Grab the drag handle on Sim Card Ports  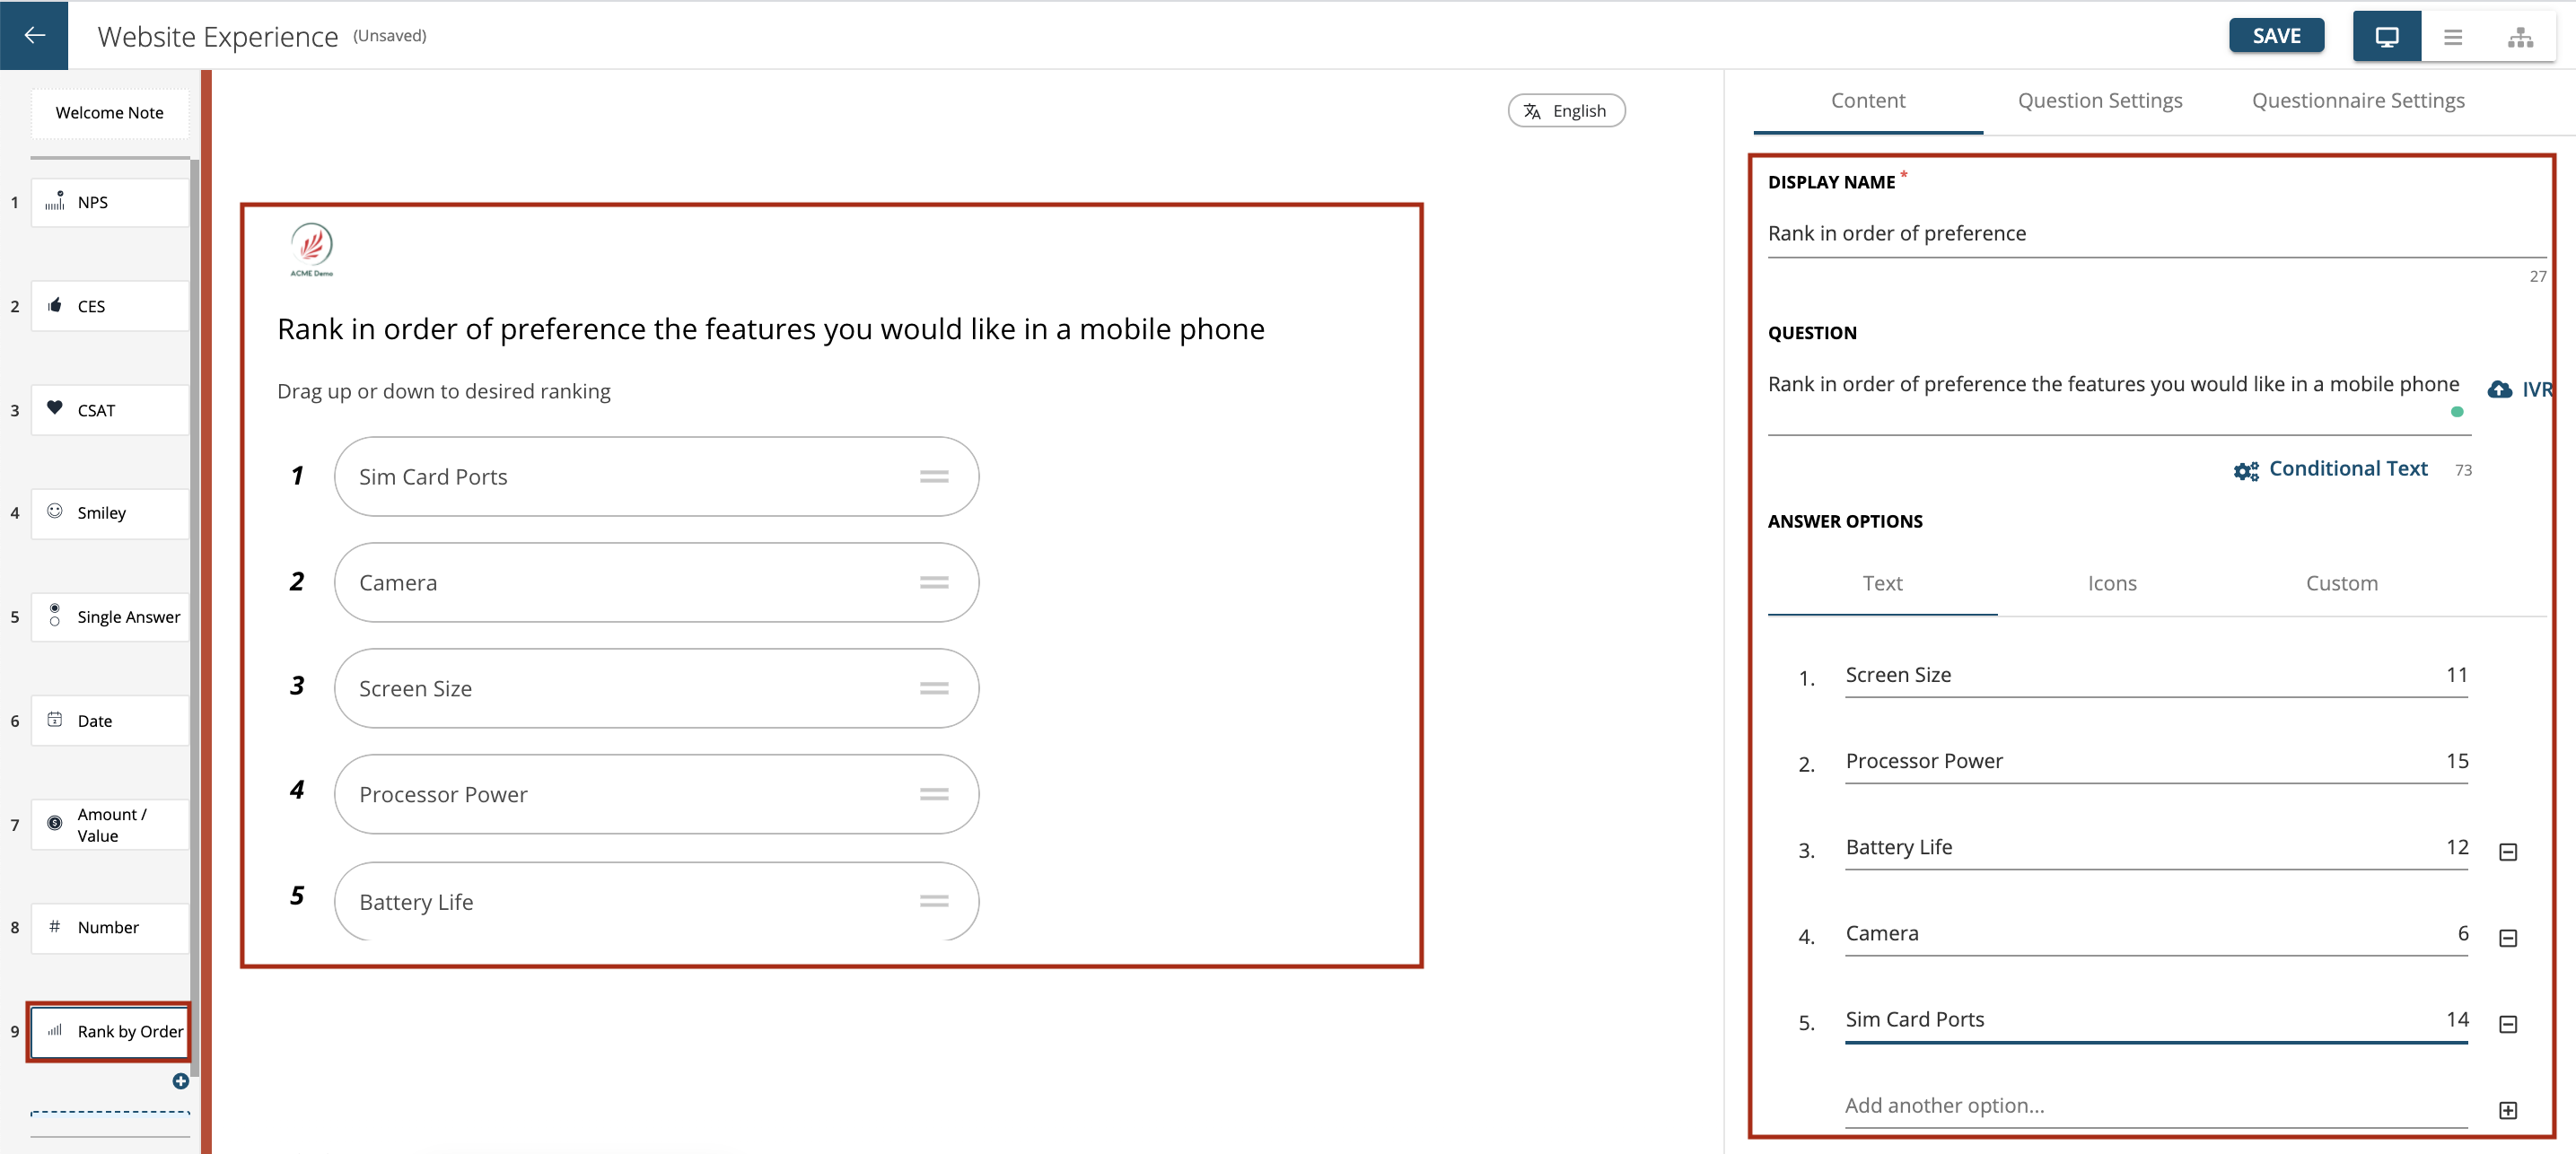933,477
